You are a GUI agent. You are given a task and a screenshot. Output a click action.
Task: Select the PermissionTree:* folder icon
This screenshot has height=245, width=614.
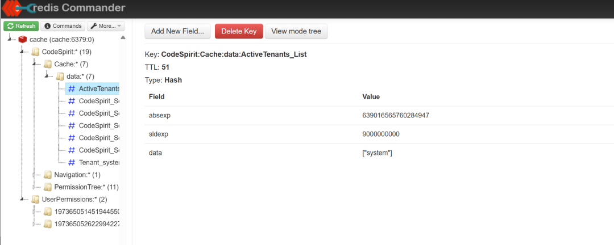(x=48, y=187)
